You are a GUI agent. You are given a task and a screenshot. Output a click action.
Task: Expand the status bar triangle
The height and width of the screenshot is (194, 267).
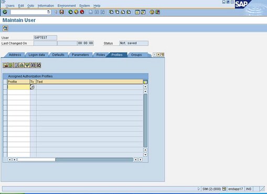(x=198, y=189)
